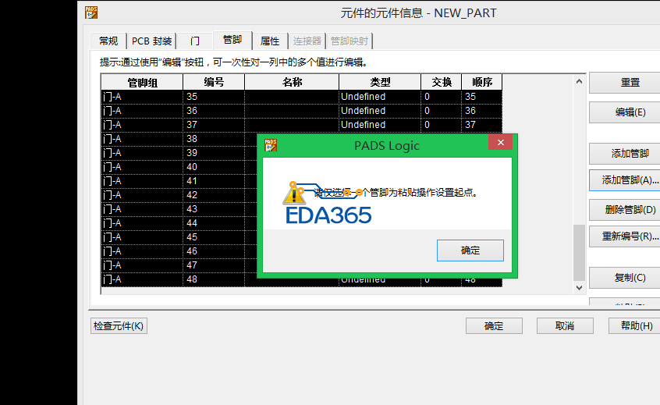The image size is (660, 405).
Task: Confirm the PADS Logic warning with 确定
Action: (470, 250)
